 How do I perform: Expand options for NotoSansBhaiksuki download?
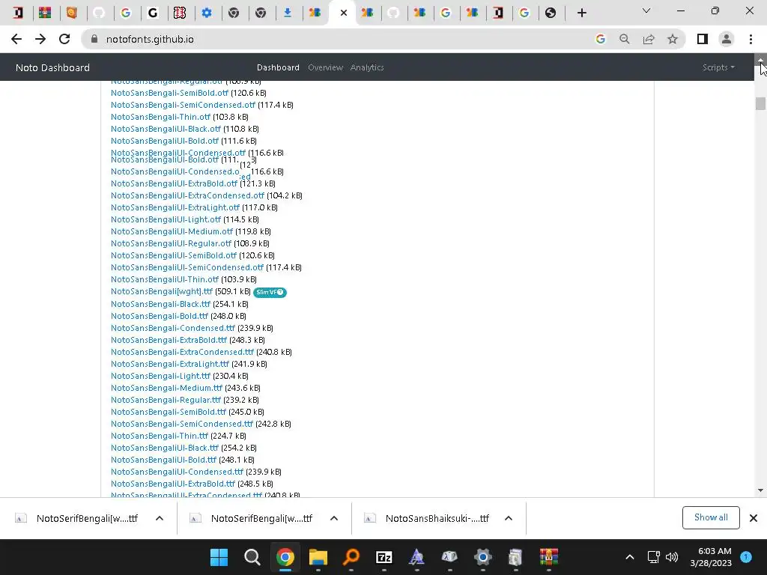tap(509, 518)
